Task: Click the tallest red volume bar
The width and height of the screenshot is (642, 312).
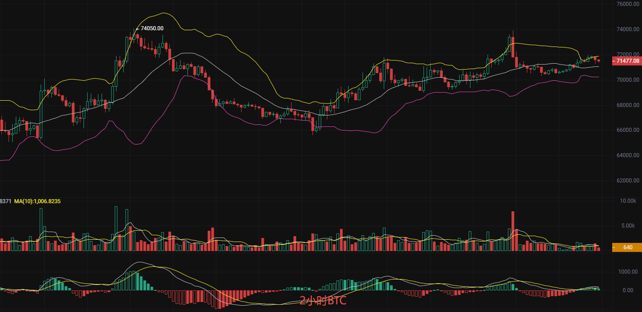Action: click(513, 230)
